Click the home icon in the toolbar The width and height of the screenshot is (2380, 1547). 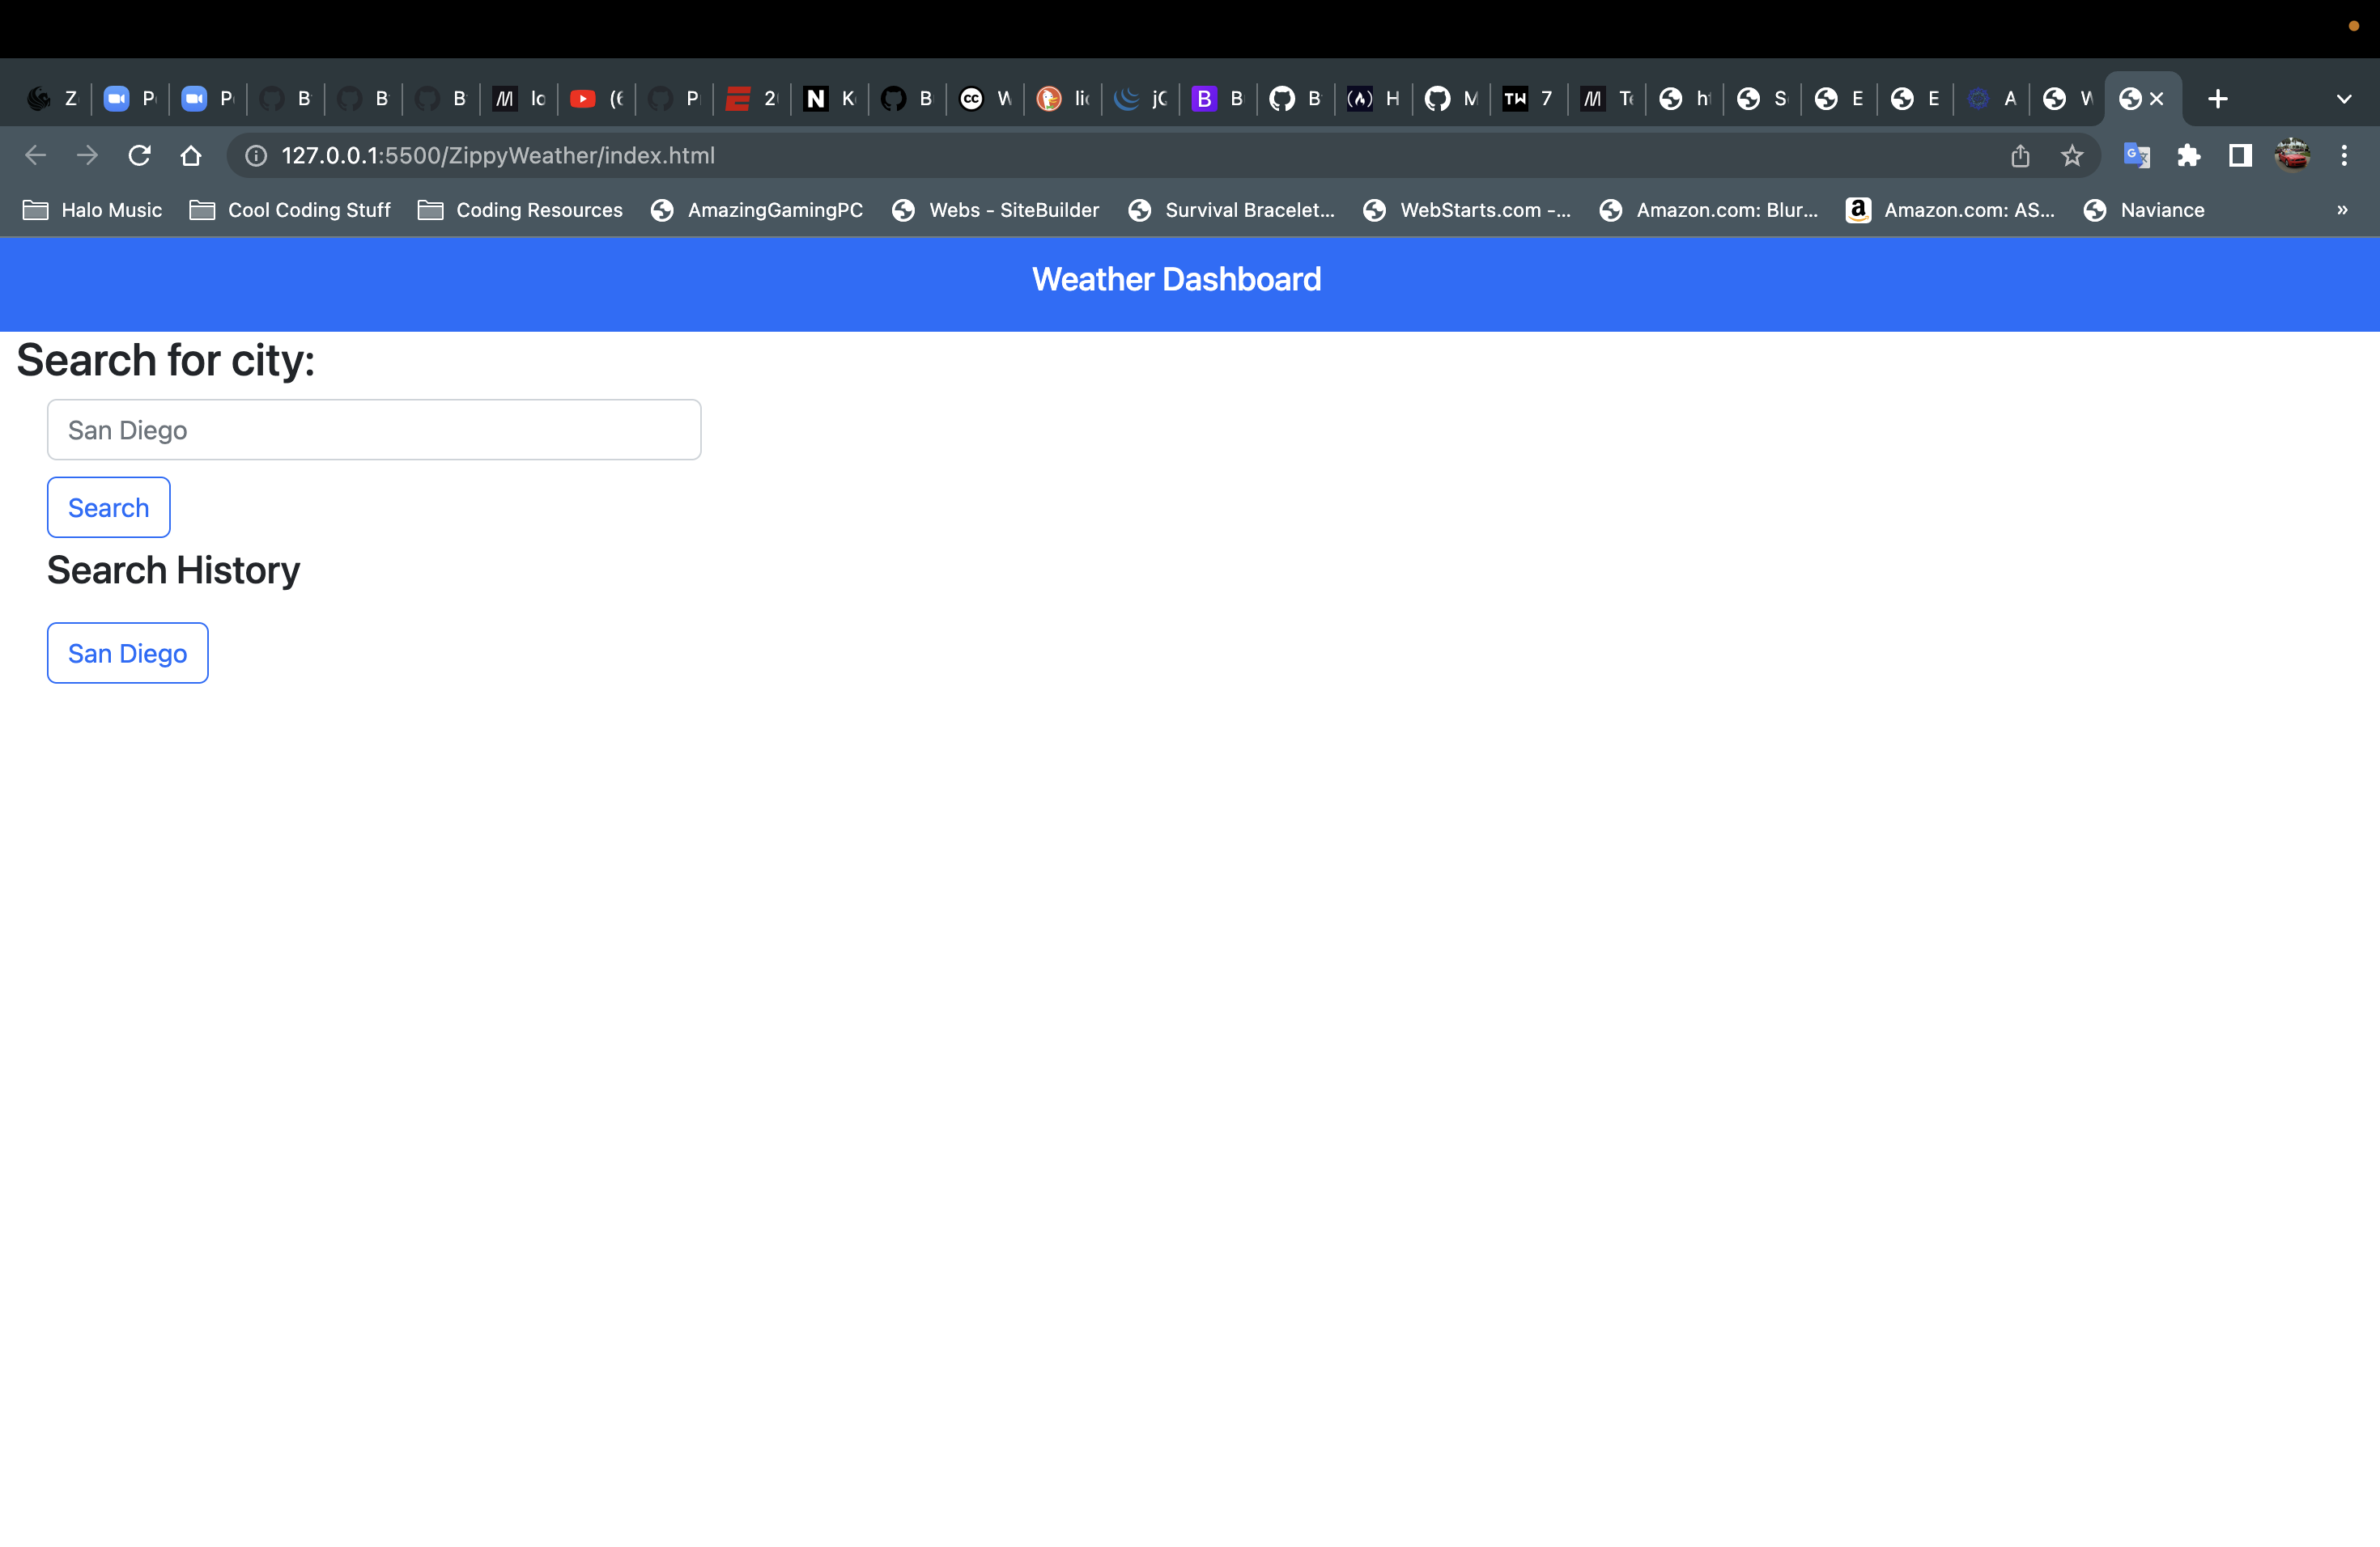191,155
